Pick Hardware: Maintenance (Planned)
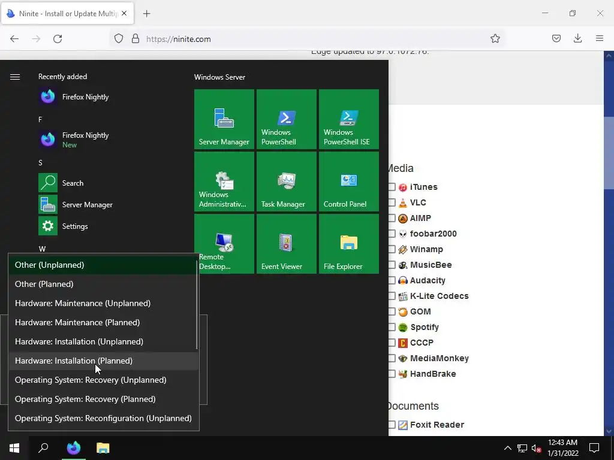Viewport: 614px width, 460px height. (x=103, y=322)
